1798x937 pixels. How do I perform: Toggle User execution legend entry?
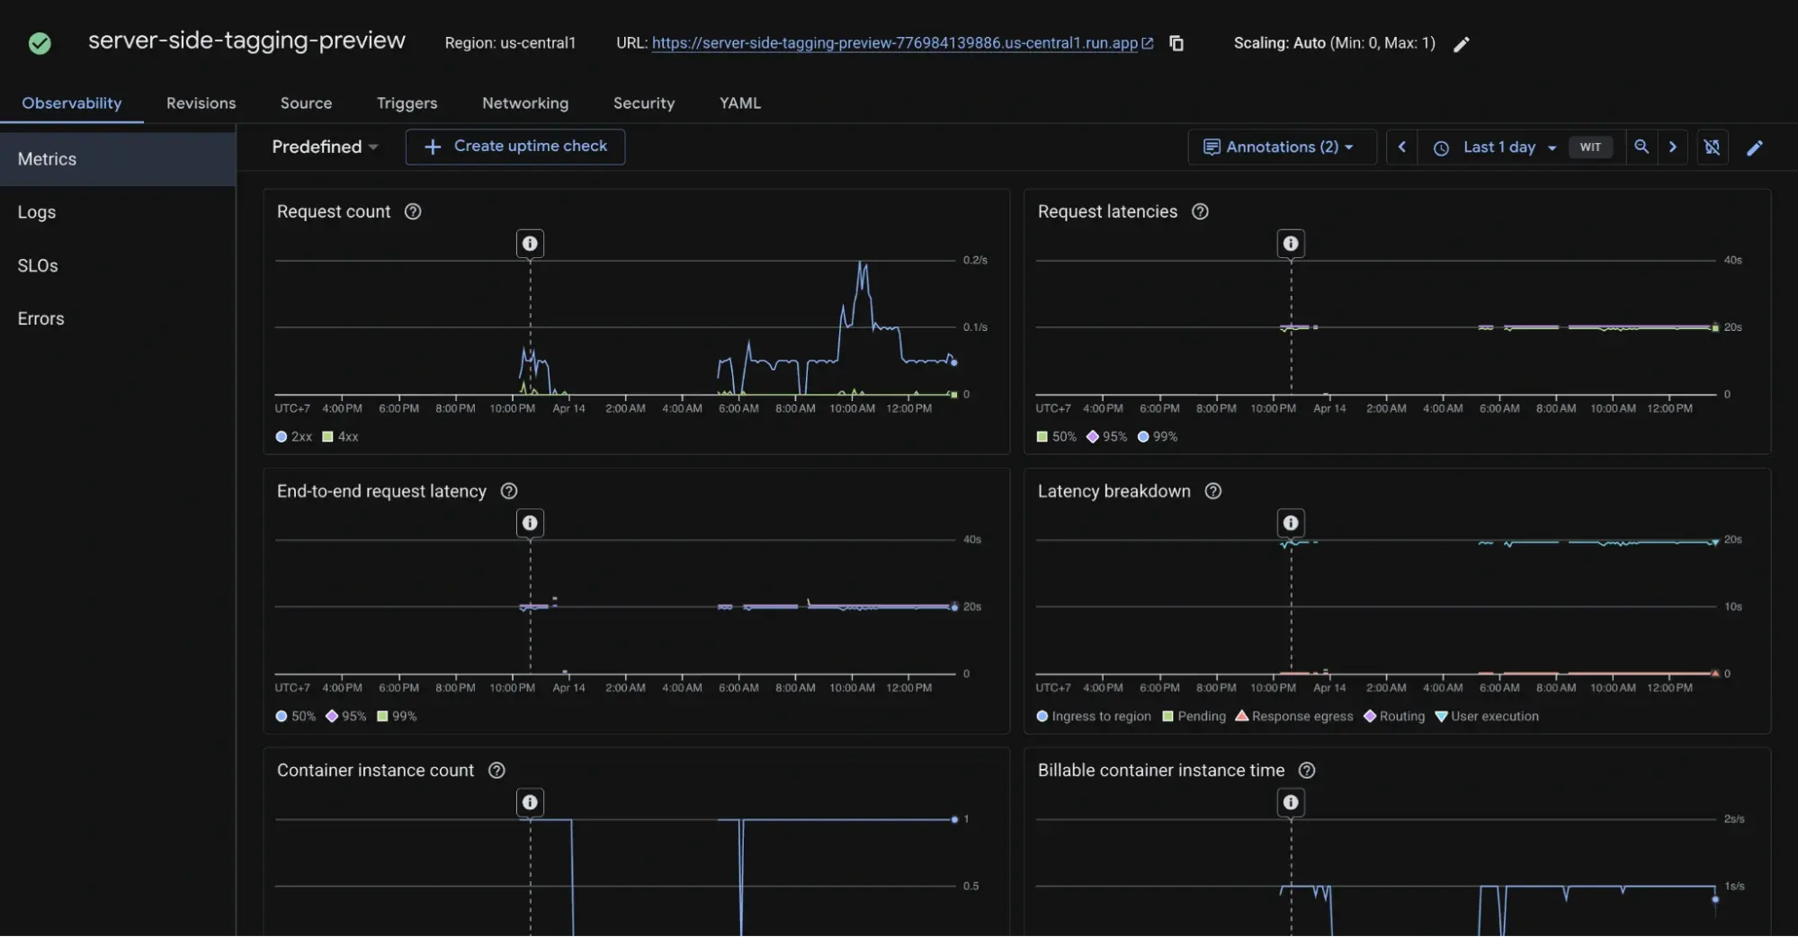pos(1488,717)
